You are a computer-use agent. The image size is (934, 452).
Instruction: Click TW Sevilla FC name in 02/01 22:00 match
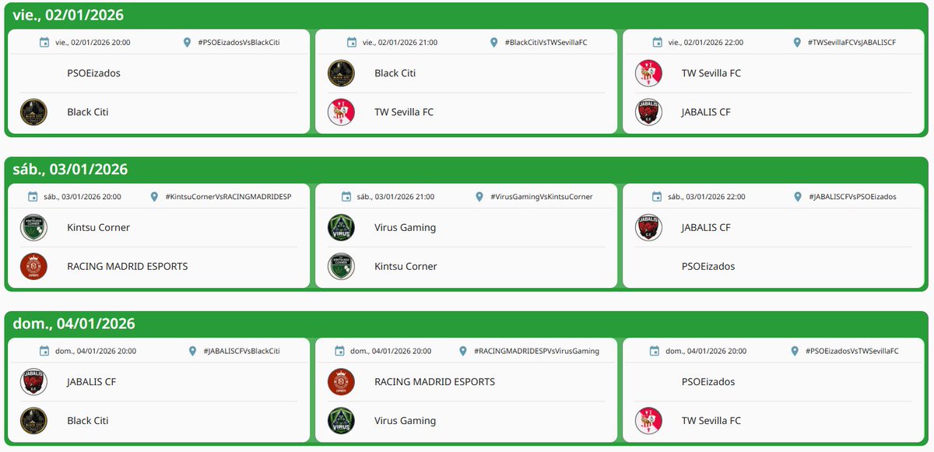pos(711,73)
